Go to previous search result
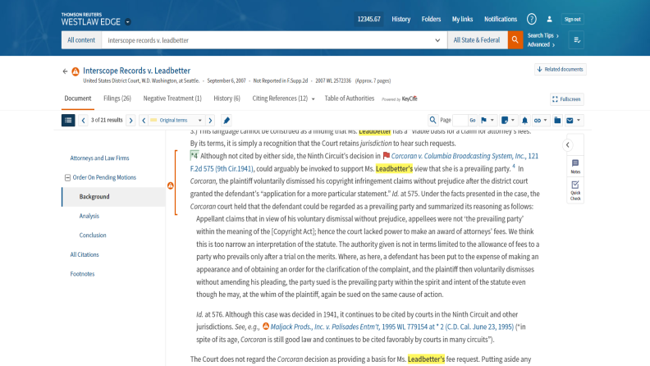Screen dimensions: 650x366 click(x=84, y=120)
